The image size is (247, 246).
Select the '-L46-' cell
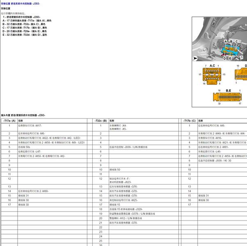tap(222, 152)
